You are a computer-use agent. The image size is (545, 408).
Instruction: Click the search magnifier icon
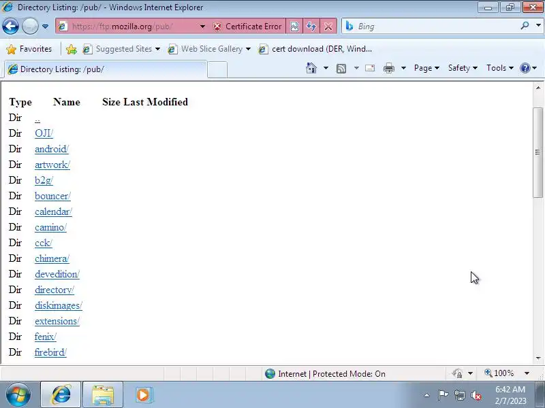coord(525,26)
